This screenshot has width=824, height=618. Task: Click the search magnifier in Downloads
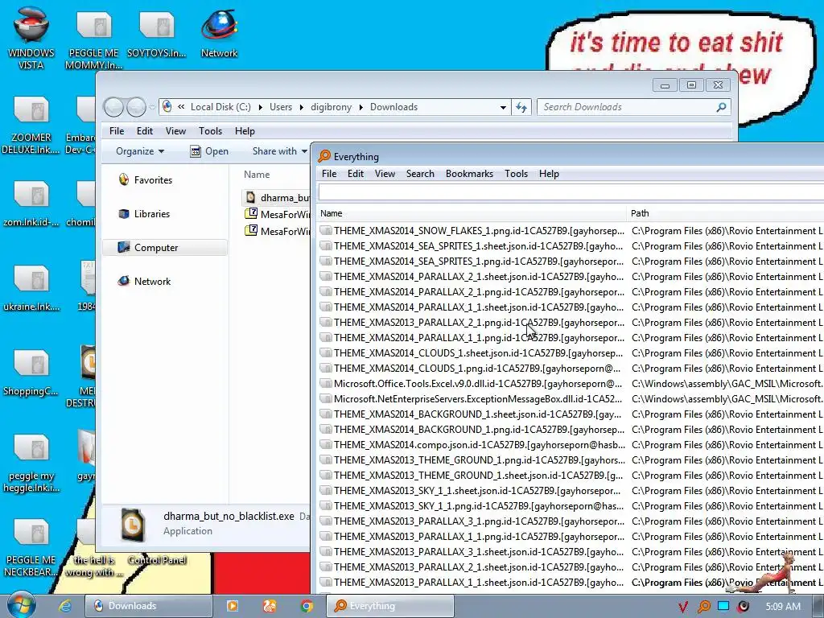(721, 107)
